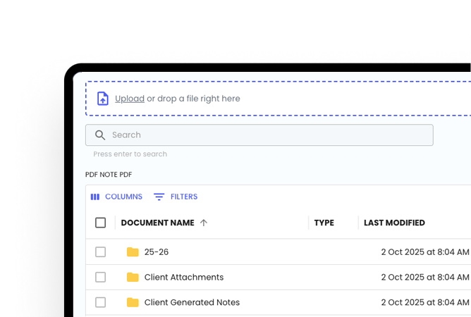This screenshot has width=471, height=317.
Task: Click the PDF NOTE PDF label
Action: tap(109, 175)
